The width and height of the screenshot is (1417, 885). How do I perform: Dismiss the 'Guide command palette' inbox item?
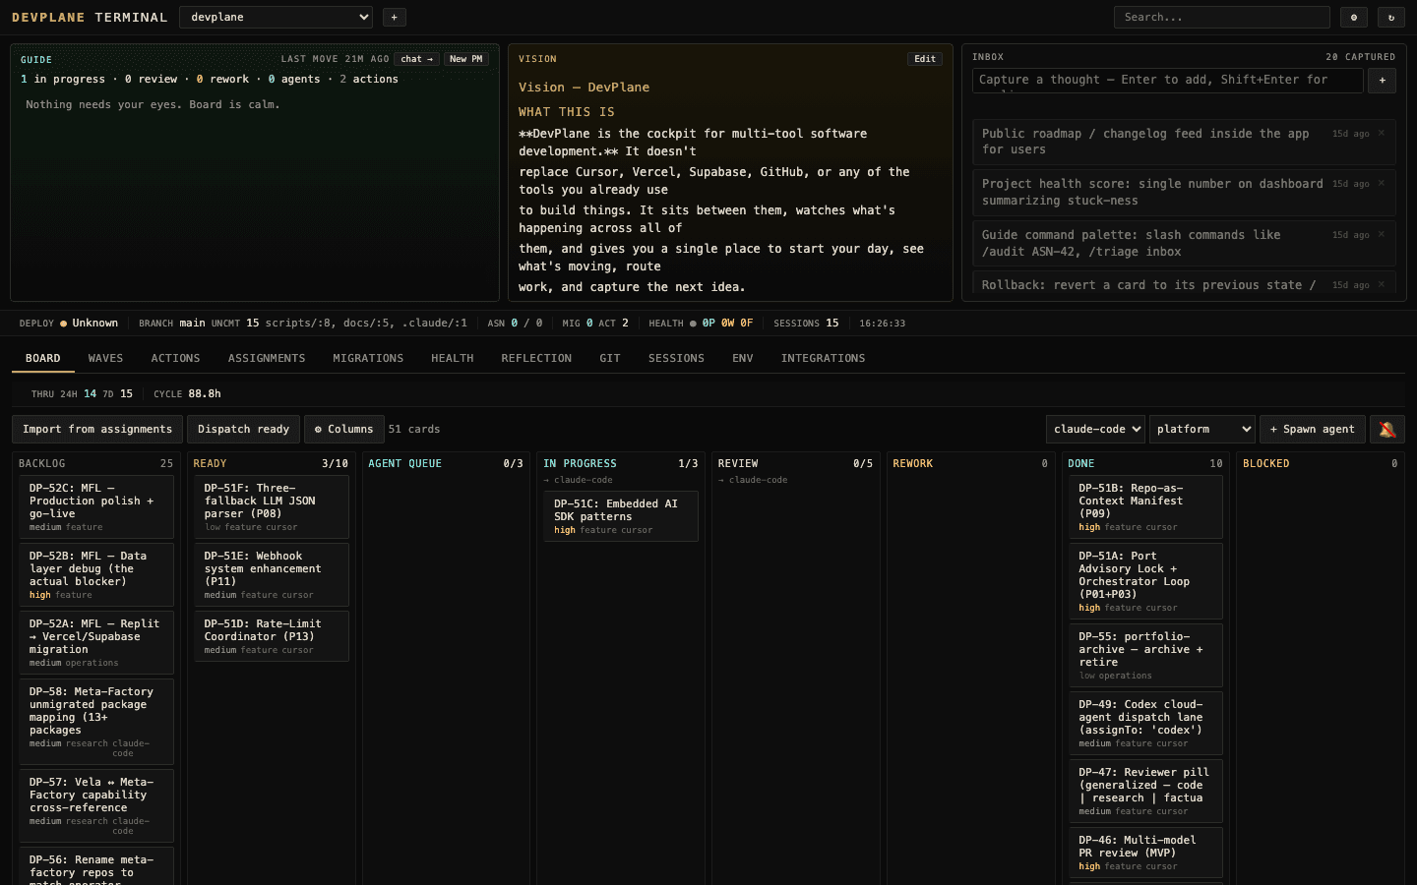click(1382, 234)
